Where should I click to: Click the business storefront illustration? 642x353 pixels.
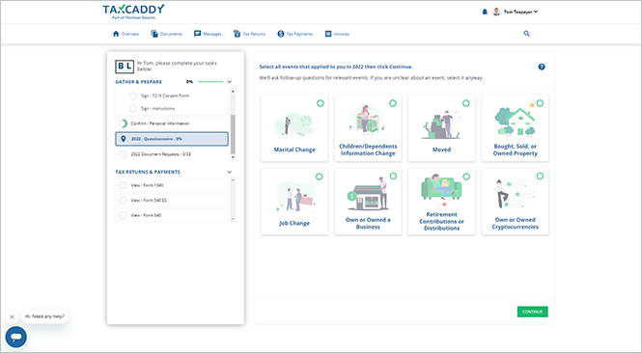click(368, 194)
